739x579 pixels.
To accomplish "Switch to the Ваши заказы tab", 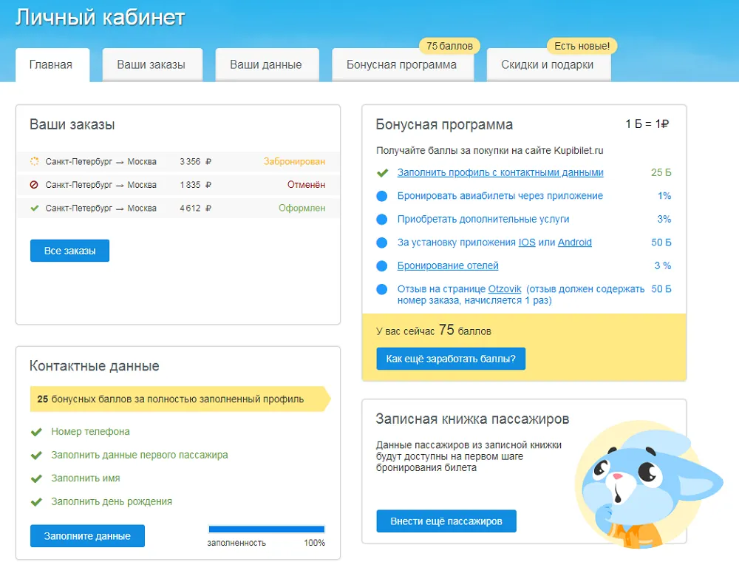I will pyautogui.click(x=152, y=65).
